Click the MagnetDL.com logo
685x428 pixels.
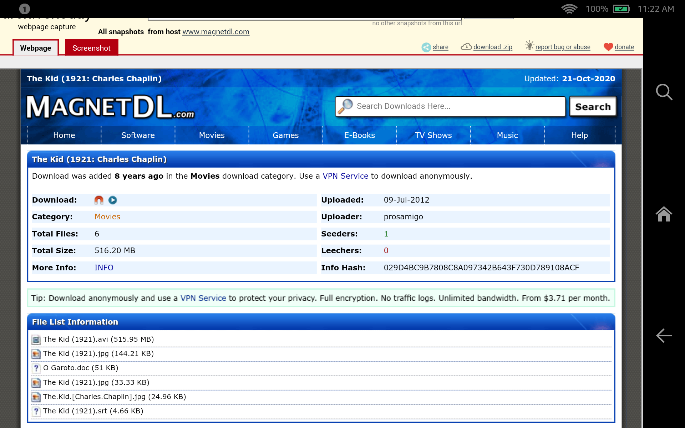[x=110, y=107]
